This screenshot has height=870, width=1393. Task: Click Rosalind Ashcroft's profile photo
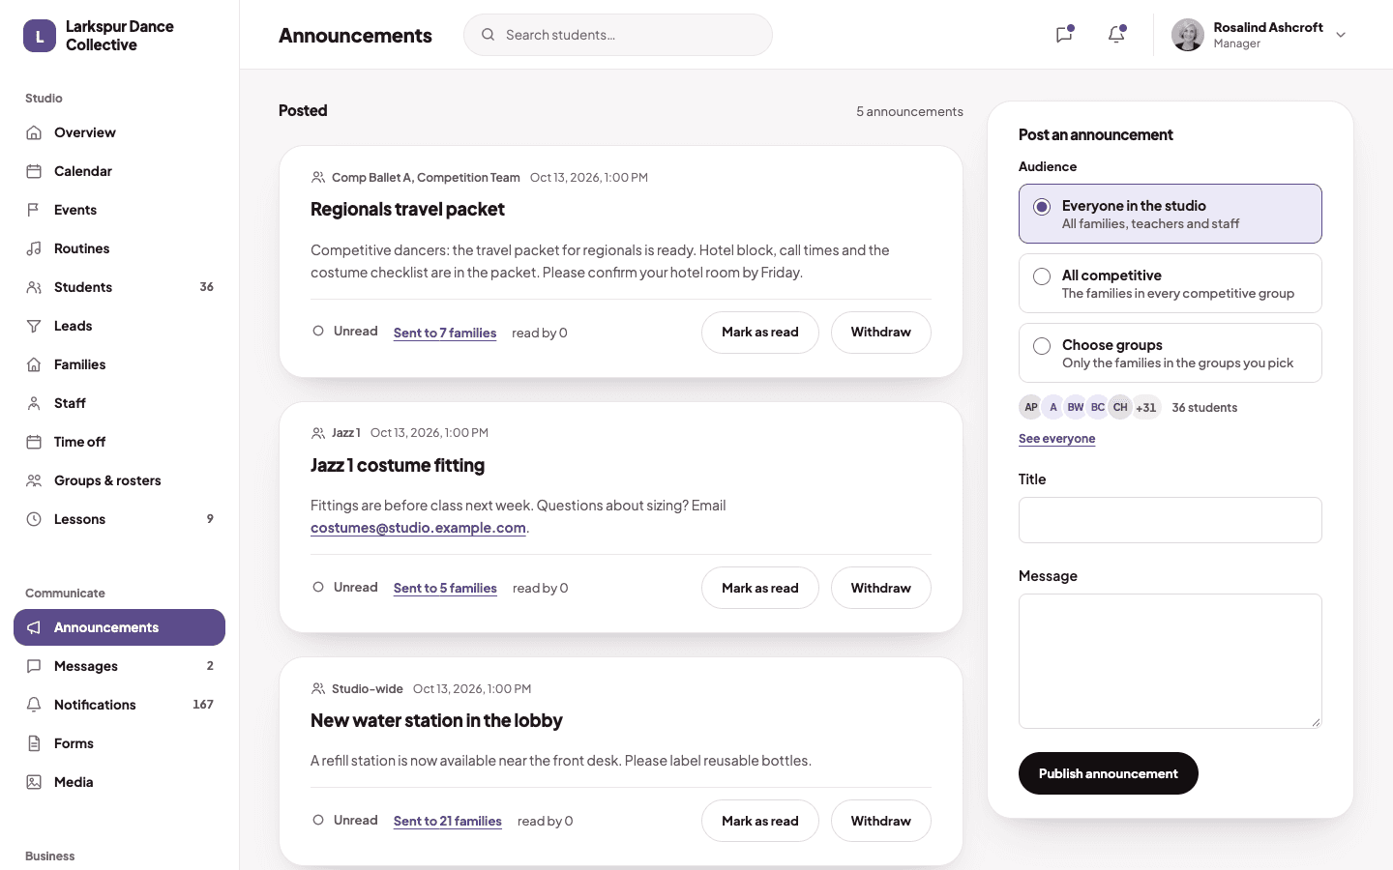[x=1188, y=35]
